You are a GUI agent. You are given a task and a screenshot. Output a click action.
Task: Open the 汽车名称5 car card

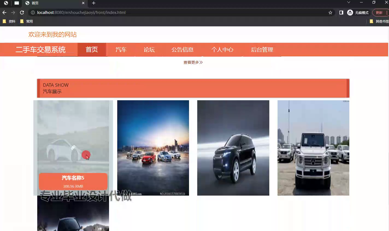(73, 148)
